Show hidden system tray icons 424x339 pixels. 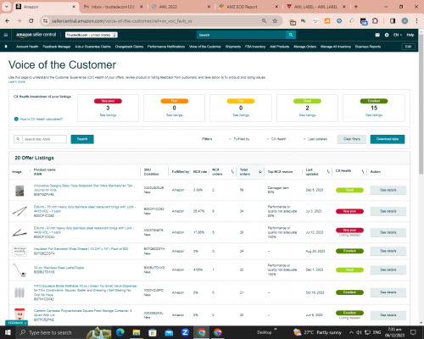pos(351,332)
